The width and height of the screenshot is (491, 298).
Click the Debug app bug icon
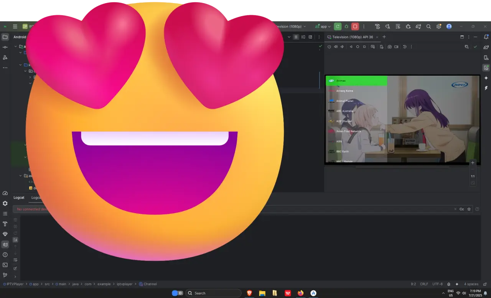coord(346,26)
